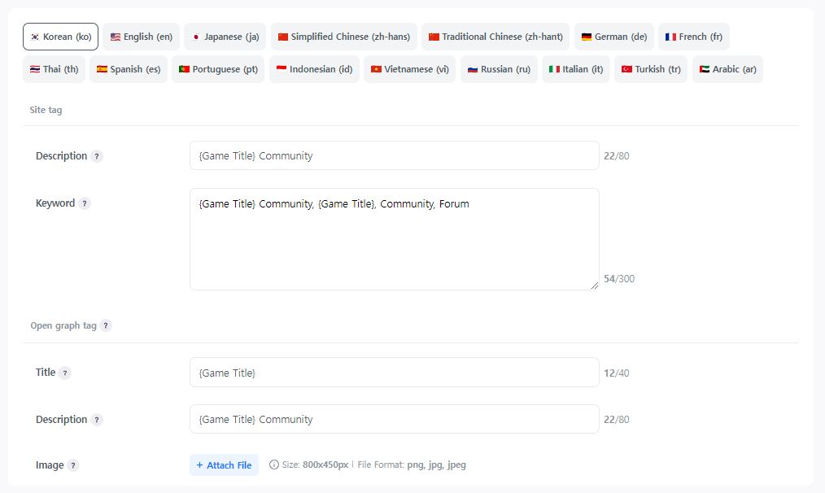
Task: Select the Arabic (ar) language tab
Action: (x=727, y=69)
